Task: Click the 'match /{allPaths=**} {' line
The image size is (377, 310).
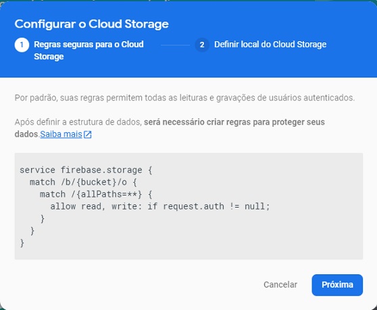Action: (x=96, y=194)
